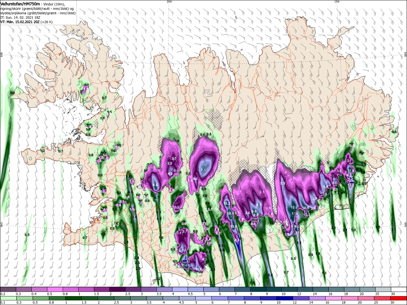Select rain legend swatch labelled 6
407x305 pixels.
(219, 299)
